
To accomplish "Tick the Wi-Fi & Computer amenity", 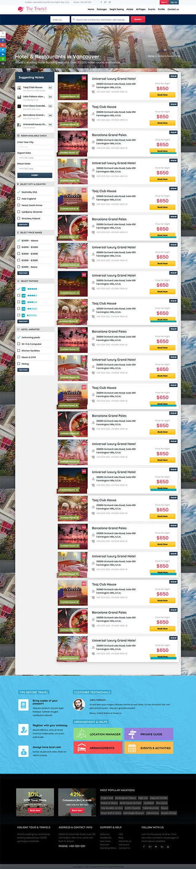I will 19,344.
